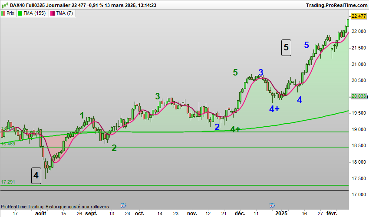Select the blue wave 4+ label

pos(274,109)
